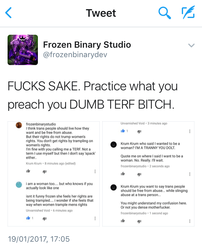This screenshot has width=202, height=247.
Task: Tap the tweet timestamp 19/01/2017, 17:05
Action: (39, 239)
